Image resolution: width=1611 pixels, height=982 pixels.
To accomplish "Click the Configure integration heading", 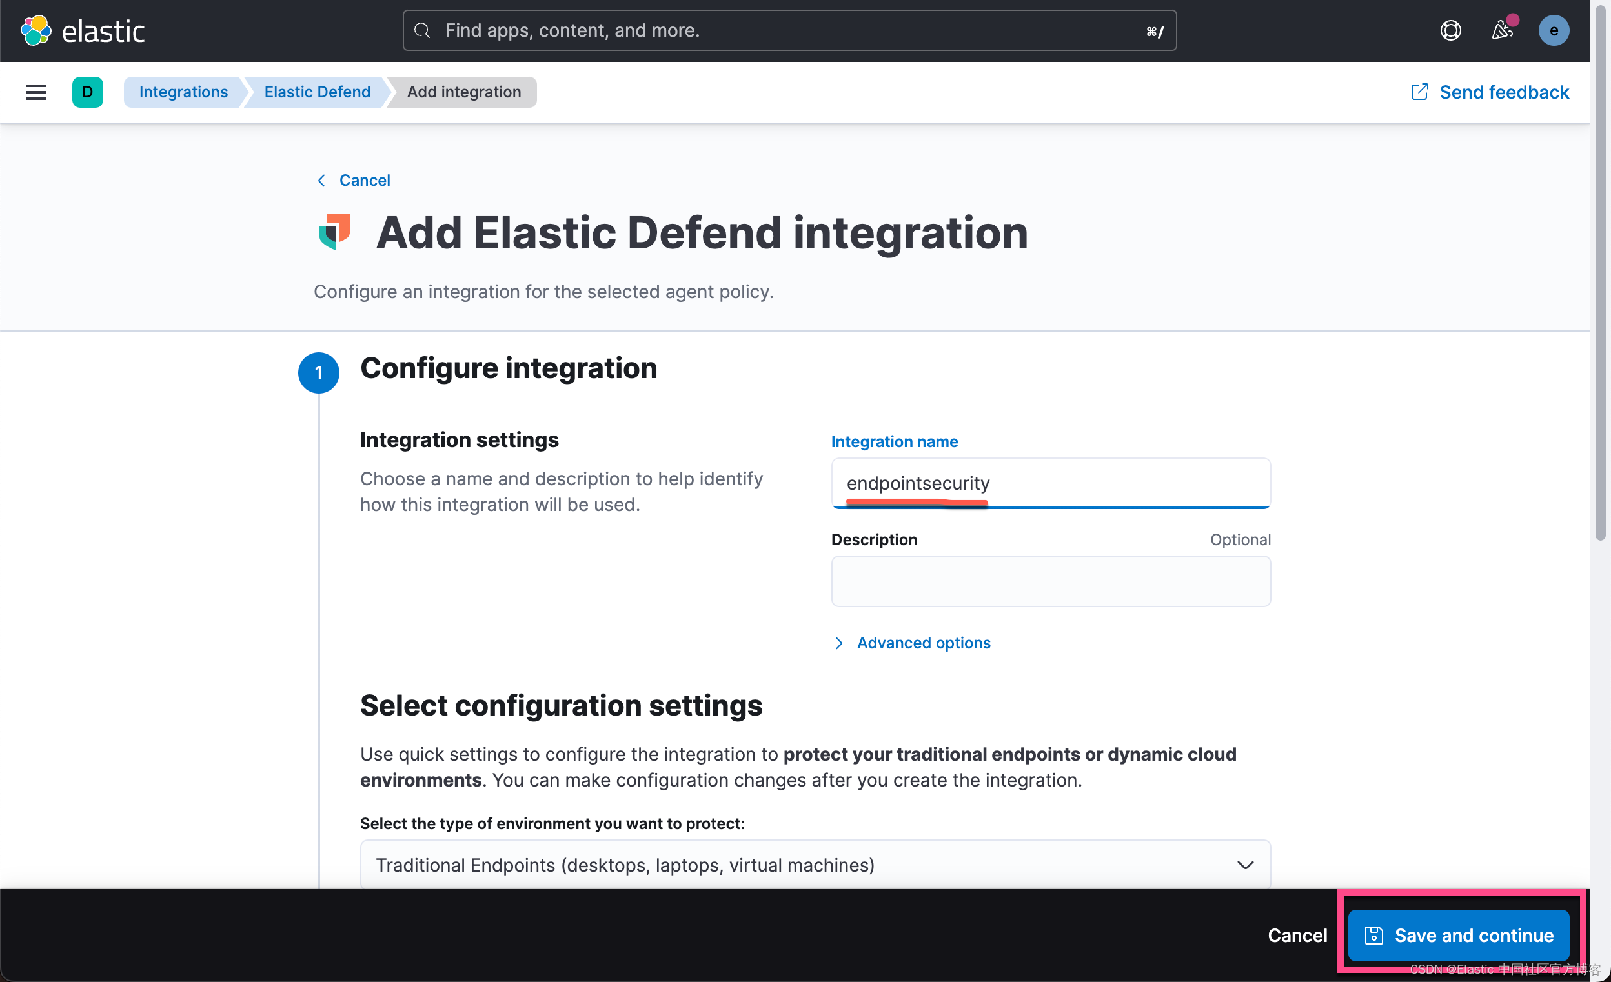I will coord(509,368).
